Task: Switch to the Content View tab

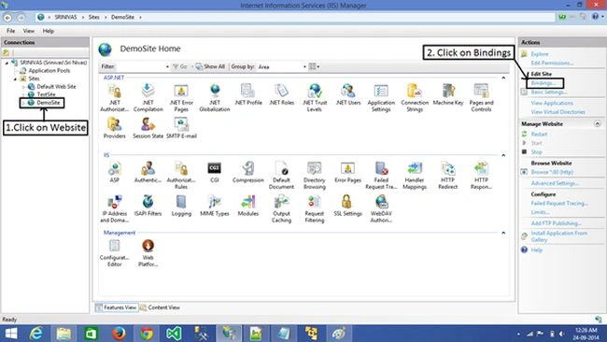Action: [x=160, y=307]
